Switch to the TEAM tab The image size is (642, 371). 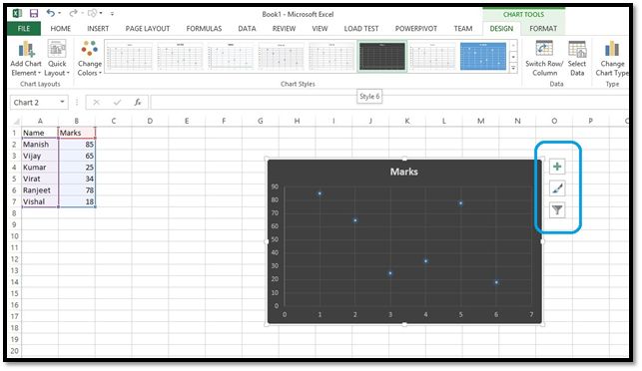point(463,29)
